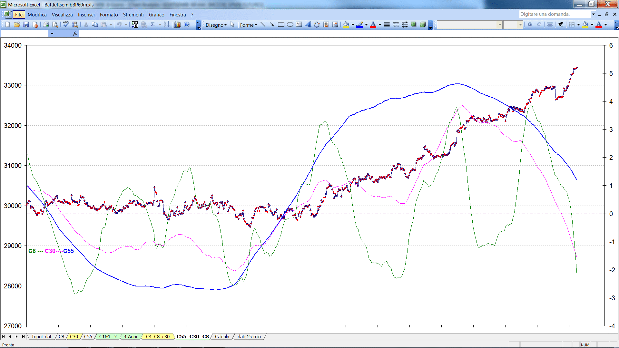The image size is (619, 348).
Task: Click the AutoSum sigma icon
Action: tap(153, 24)
